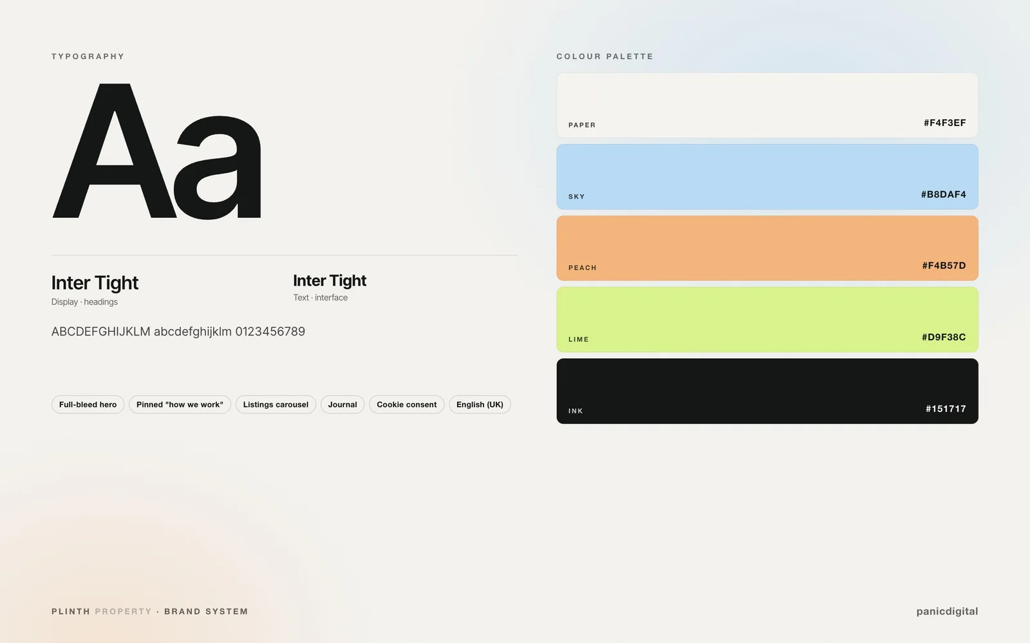Click the Ink black swatch

767,391
